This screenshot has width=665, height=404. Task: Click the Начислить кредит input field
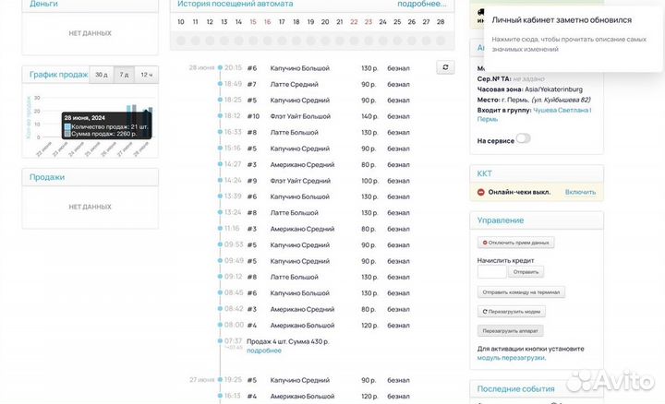[491, 272]
